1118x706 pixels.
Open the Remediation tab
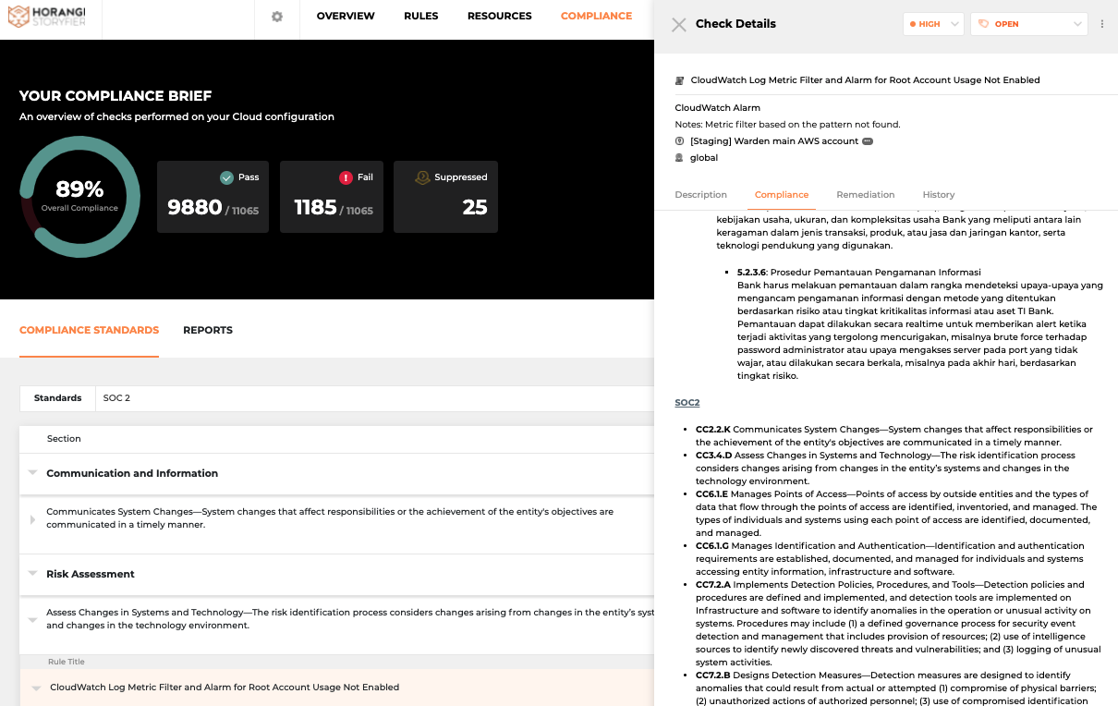pyautogui.click(x=866, y=195)
